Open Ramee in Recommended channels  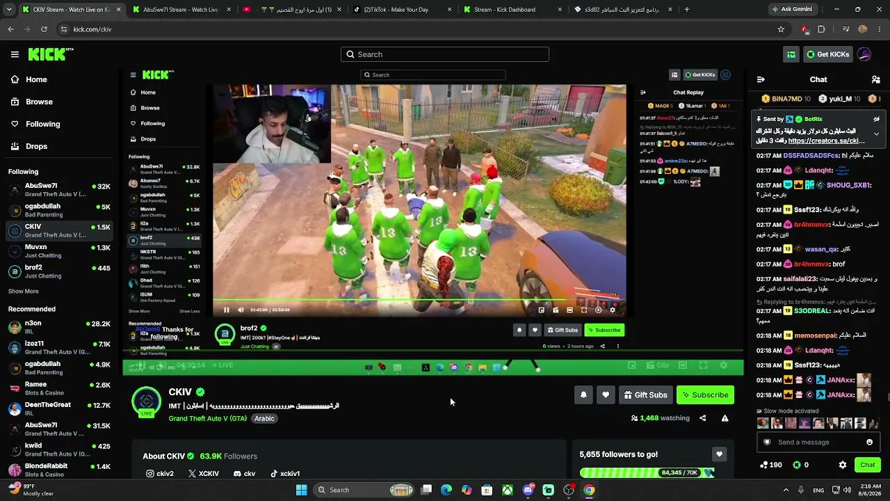coord(59,388)
